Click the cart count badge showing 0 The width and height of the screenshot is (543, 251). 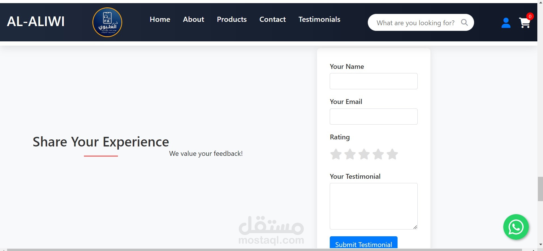[530, 16]
